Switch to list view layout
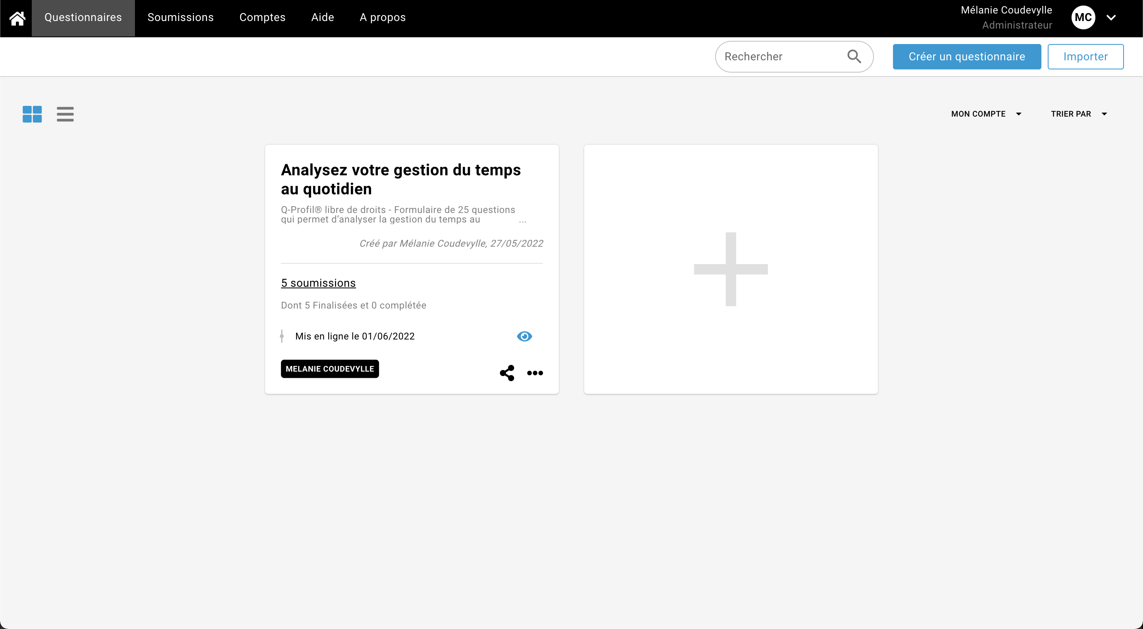The width and height of the screenshot is (1143, 629). coord(65,114)
